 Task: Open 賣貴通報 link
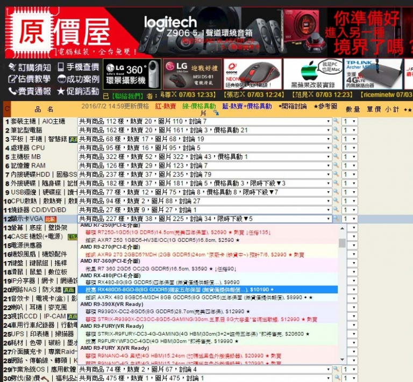pyautogui.click(x=30, y=91)
